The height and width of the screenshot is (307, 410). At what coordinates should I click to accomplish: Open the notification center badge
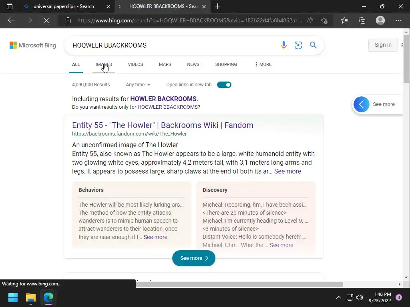399,297
